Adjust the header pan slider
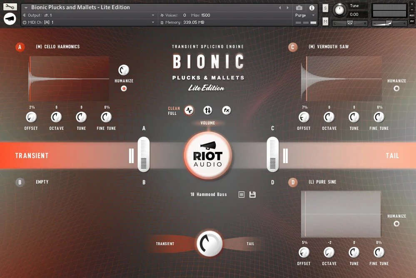416x278 pixels. click(x=350, y=23)
